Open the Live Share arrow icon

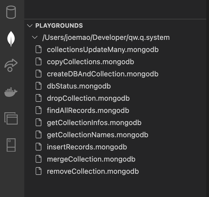(11, 65)
